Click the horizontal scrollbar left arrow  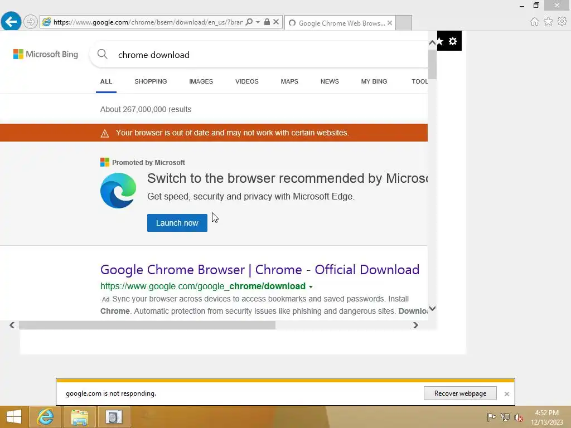[12, 325]
